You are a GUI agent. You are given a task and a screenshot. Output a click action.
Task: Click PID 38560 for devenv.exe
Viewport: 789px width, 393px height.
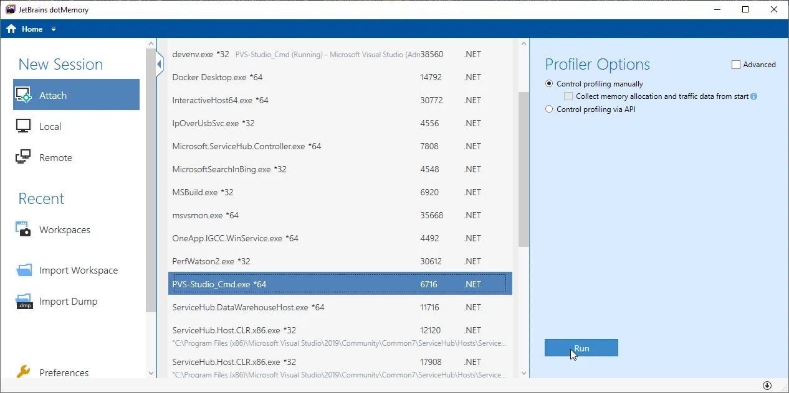click(x=432, y=54)
